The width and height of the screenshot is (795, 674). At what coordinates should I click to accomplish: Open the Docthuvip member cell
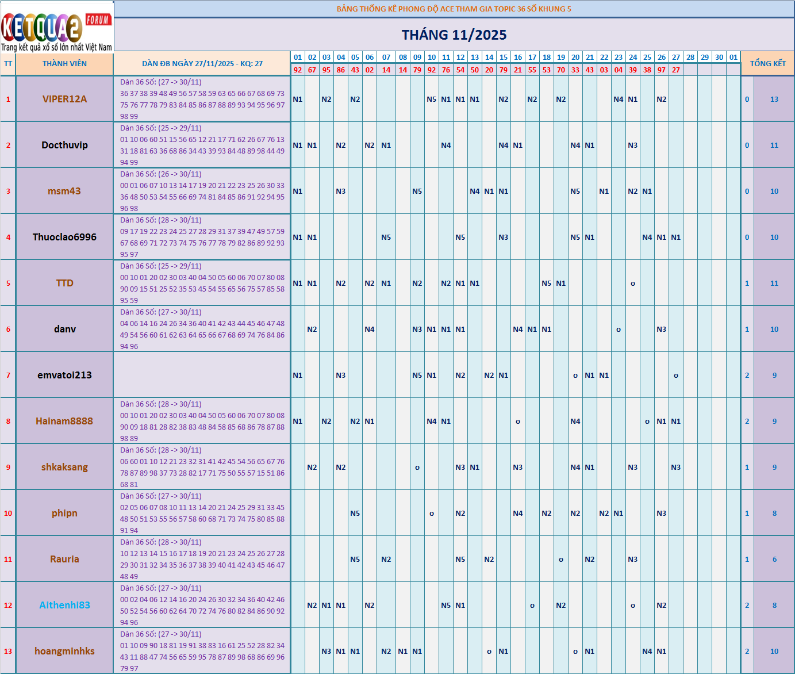point(64,145)
